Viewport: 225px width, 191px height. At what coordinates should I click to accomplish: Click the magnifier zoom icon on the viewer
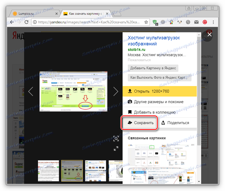point(116,139)
